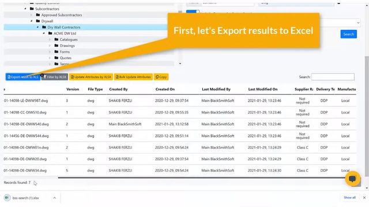Open downloaded bss-search (1).xlsx file
The height and width of the screenshot is (207, 369).
pyautogui.click(x=25, y=198)
